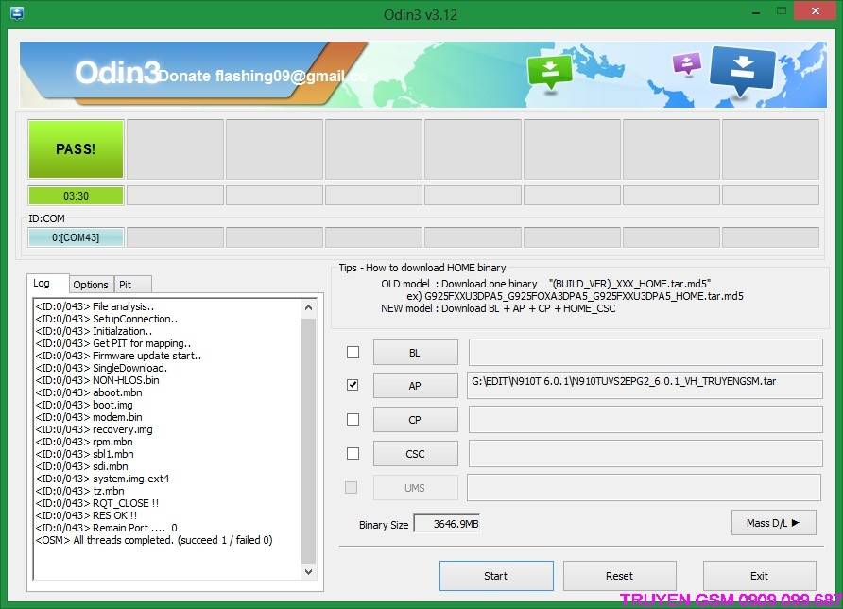Click the log scrollbar up arrow
This screenshot has height=609, width=843.
(308, 307)
